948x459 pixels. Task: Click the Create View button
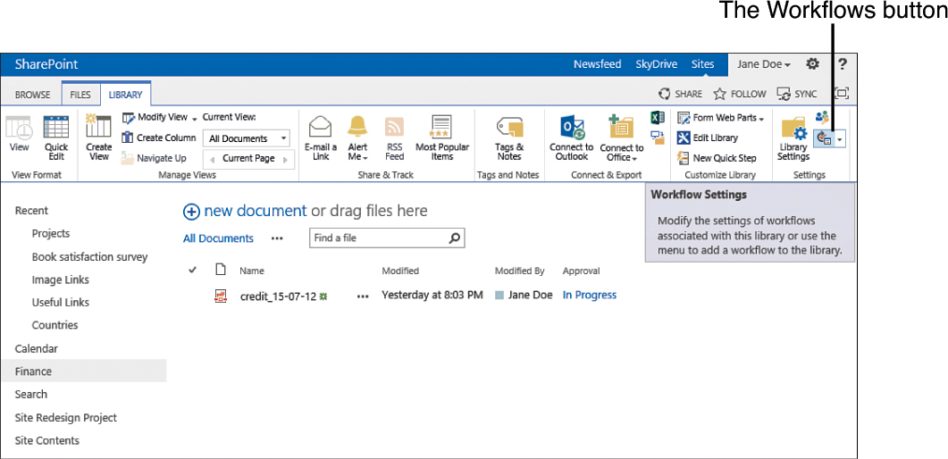pyautogui.click(x=98, y=138)
